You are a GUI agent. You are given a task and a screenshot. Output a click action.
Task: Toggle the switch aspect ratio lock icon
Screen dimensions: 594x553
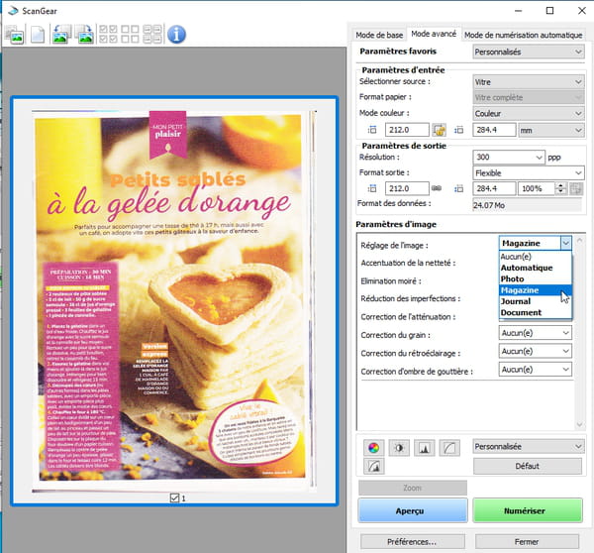(439, 130)
